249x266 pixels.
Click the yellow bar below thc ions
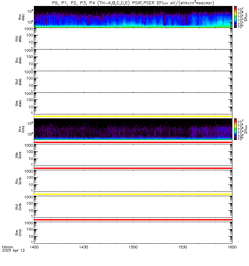pyautogui.click(x=133, y=194)
